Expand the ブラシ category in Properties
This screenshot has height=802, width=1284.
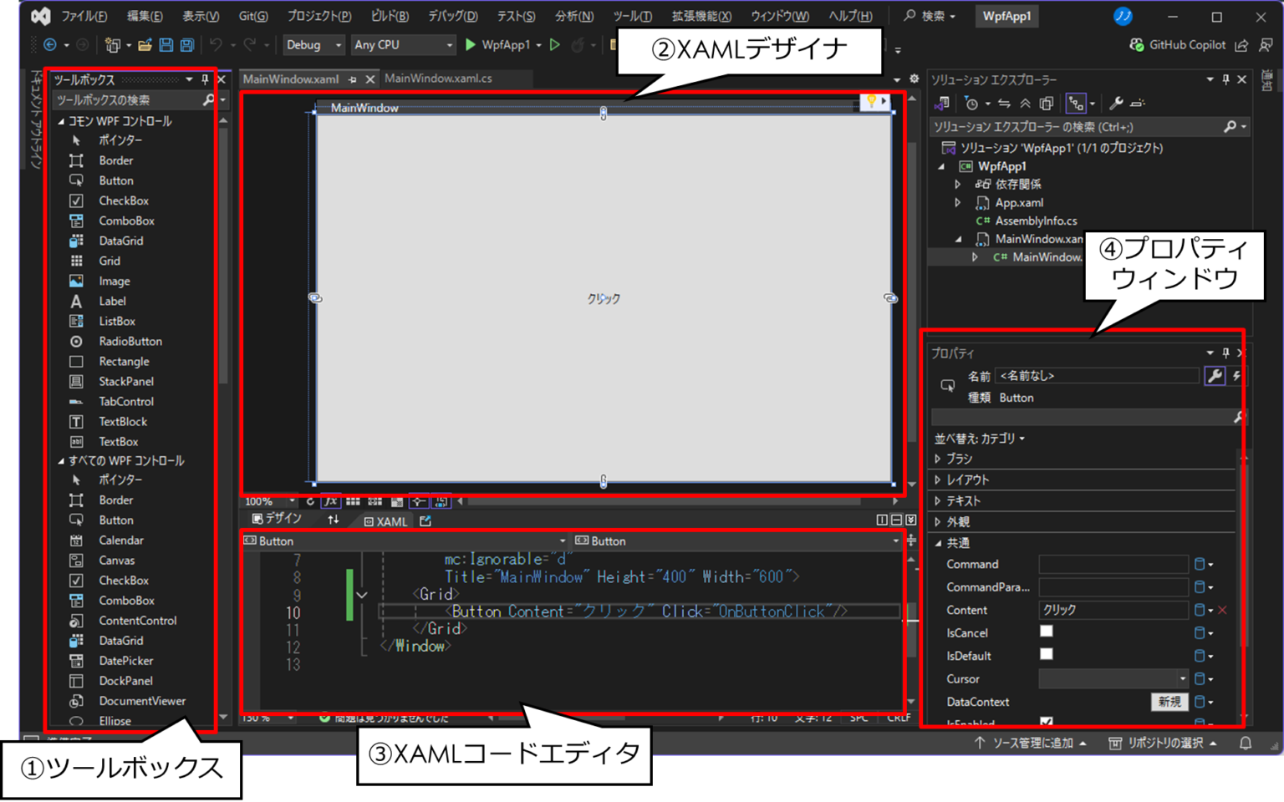point(938,458)
